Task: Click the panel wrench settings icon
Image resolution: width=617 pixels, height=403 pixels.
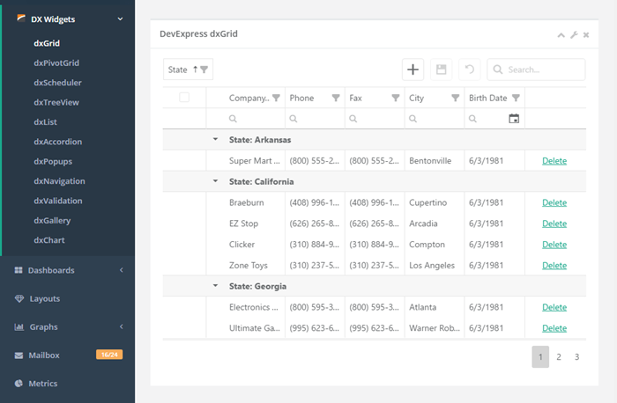Action: tap(574, 35)
